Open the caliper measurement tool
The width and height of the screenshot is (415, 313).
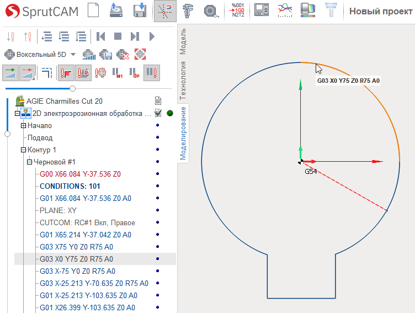[188, 10]
